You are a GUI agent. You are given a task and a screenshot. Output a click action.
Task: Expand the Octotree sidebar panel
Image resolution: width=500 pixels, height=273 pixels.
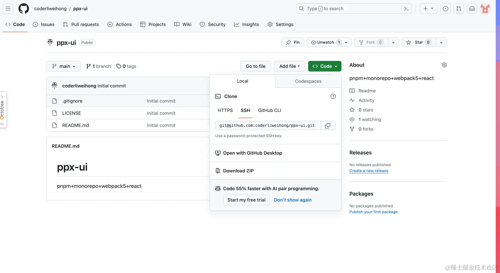(x=3, y=110)
